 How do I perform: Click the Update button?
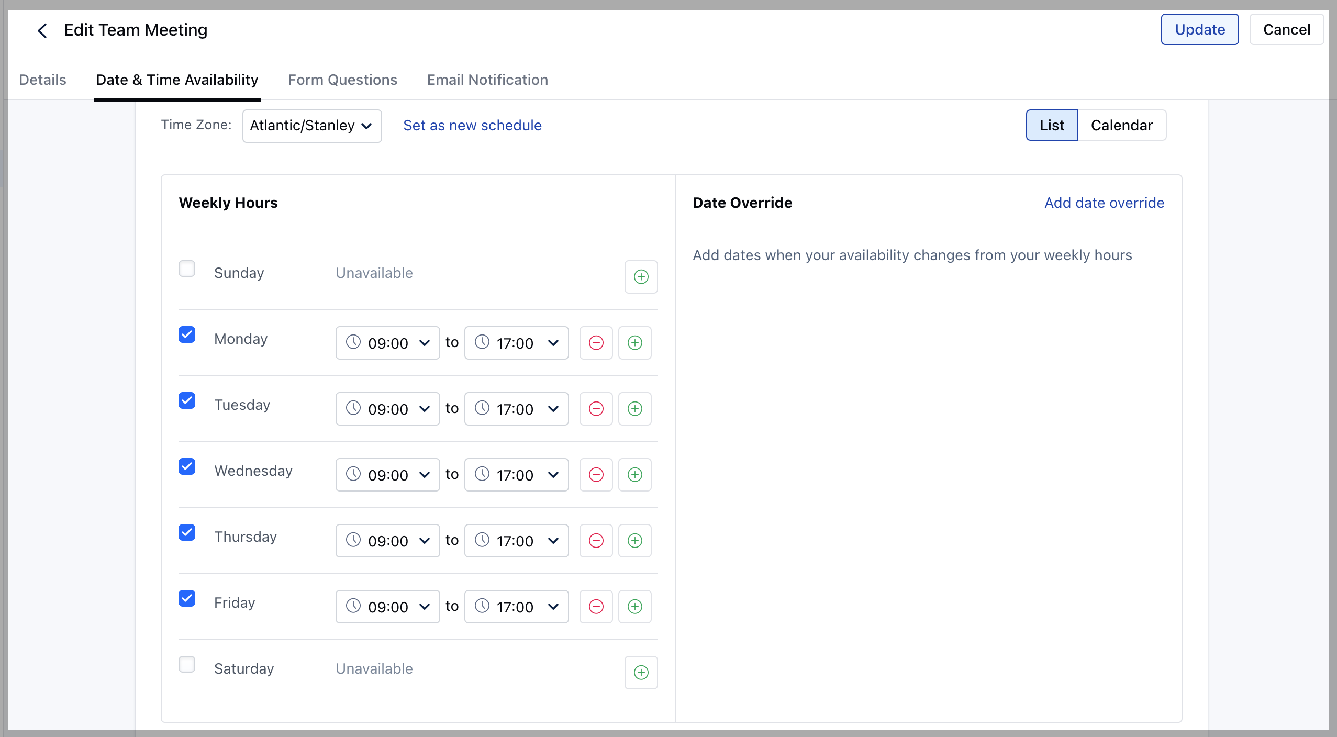(1199, 29)
